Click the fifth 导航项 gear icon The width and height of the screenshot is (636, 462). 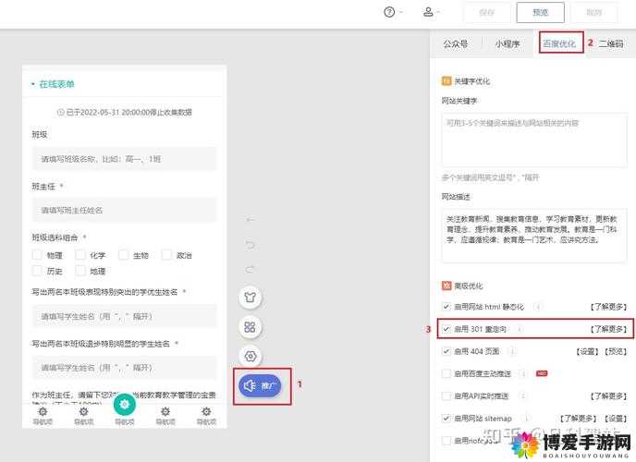[206, 412]
